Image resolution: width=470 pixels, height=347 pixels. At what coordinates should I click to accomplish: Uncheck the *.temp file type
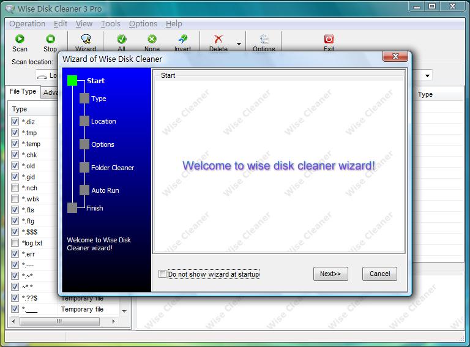15,144
